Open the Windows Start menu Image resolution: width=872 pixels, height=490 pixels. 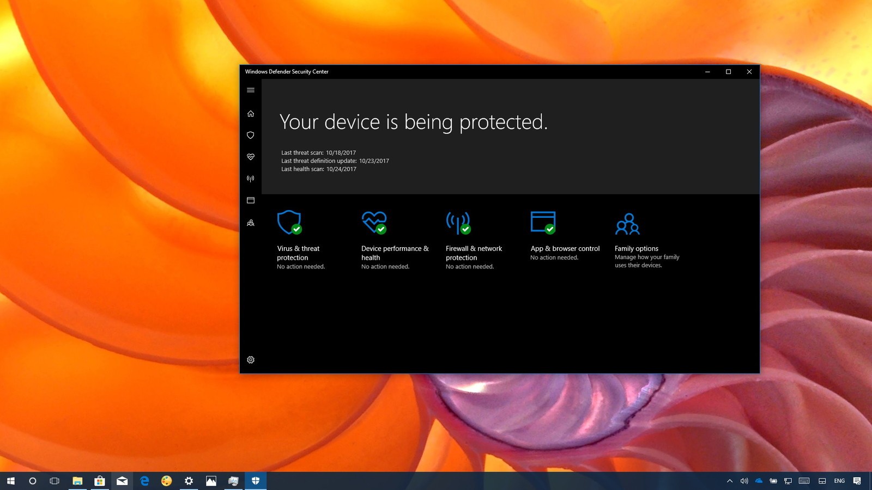[11, 481]
